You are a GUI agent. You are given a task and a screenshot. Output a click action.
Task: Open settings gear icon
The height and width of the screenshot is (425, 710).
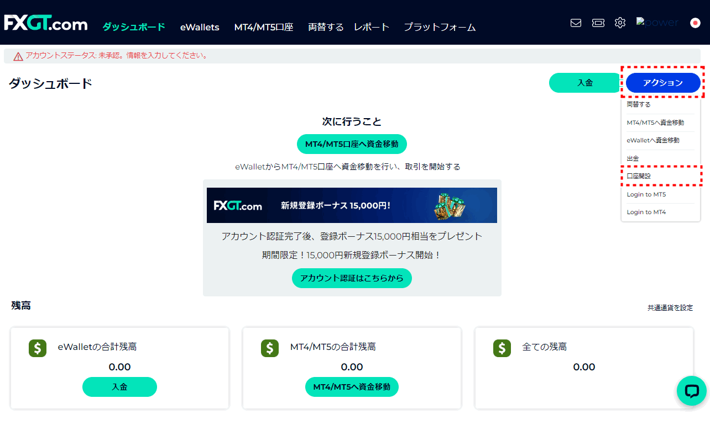(x=620, y=23)
